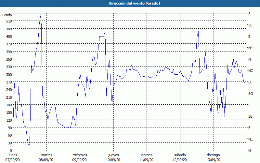The width and height of the screenshot is (260, 163).
Task: Select the "martes" day label
Action: (x=46, y=155)
